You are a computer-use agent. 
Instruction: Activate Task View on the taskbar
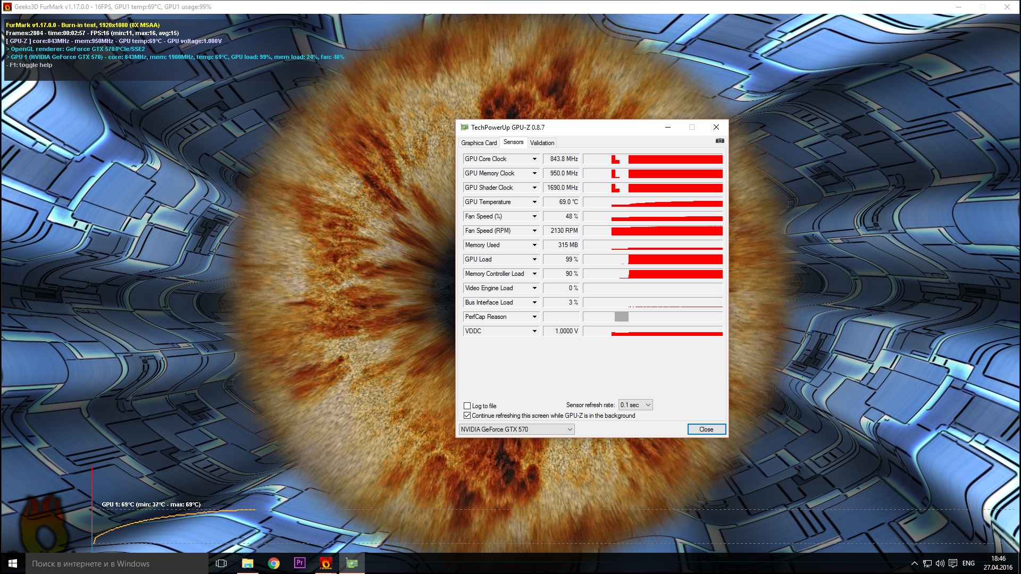pyautogui.click(x=221, y=563)
